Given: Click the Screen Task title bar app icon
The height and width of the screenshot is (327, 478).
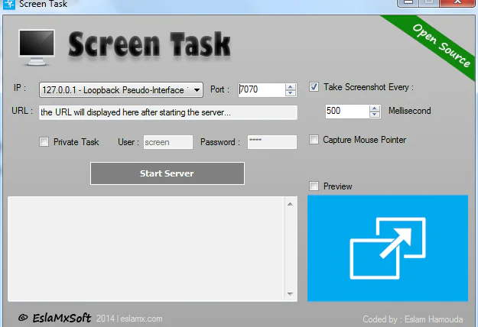Looking at the screenshot, I should 8,5.
